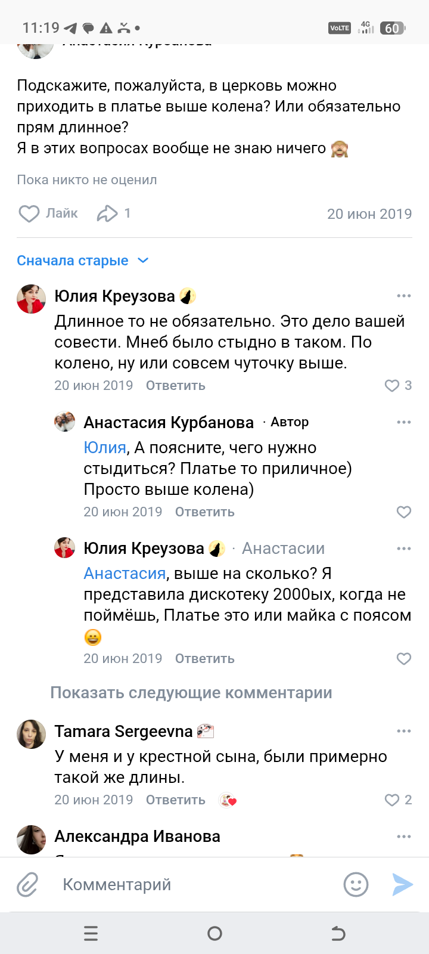The height and width of the screenshot is (954, 429).
Task: Like the post with the heart icon
Action: (29, 213)
